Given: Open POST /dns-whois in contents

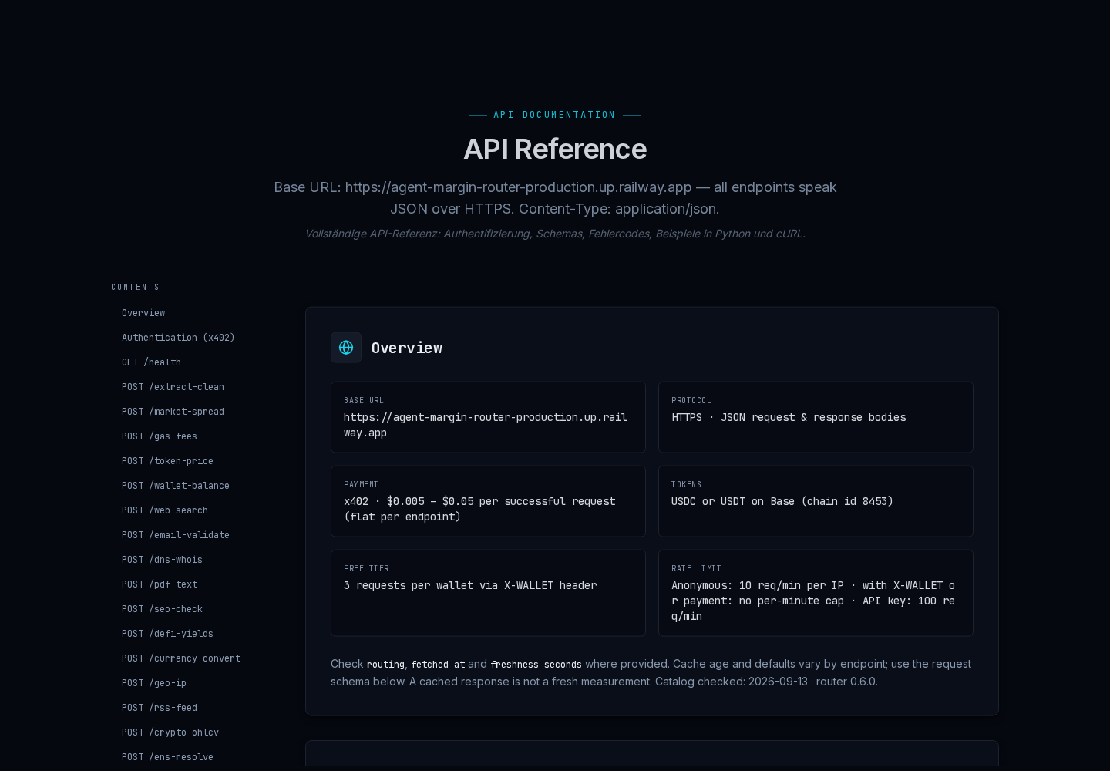Looking at the screenshot, I should (x=162, y=560).
